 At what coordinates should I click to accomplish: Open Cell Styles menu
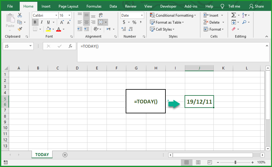click(162, 29)
